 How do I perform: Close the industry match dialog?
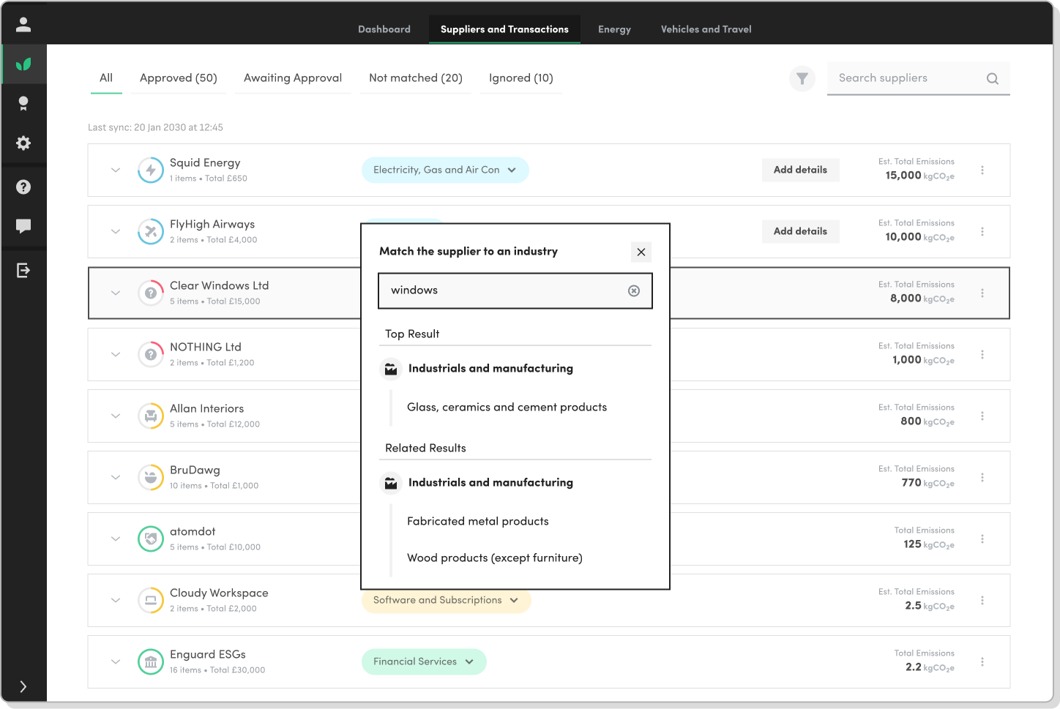(x=641, y=252)
